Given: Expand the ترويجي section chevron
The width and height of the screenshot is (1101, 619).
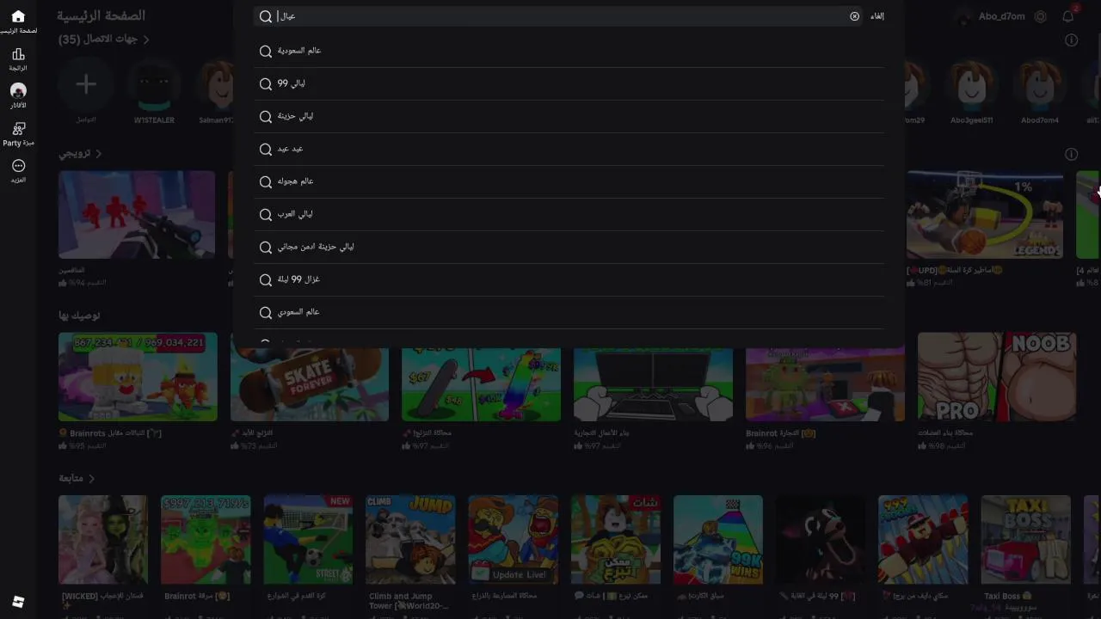Looking at the screenshot, I should coord(98,154).
